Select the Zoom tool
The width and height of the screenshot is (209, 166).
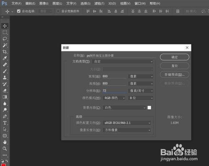click(x=5, y=148)
